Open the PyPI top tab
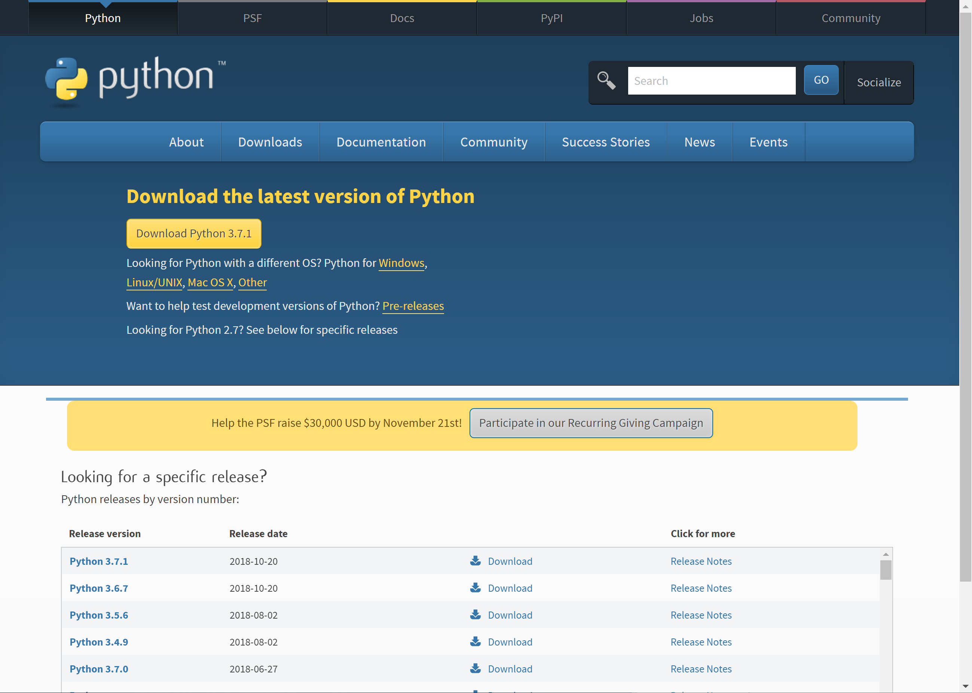972x693 pixels. [552, 18]
